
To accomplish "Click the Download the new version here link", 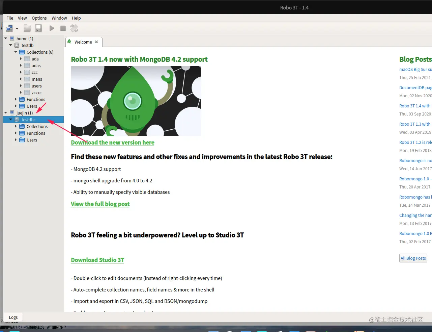I will pos(113,143).
